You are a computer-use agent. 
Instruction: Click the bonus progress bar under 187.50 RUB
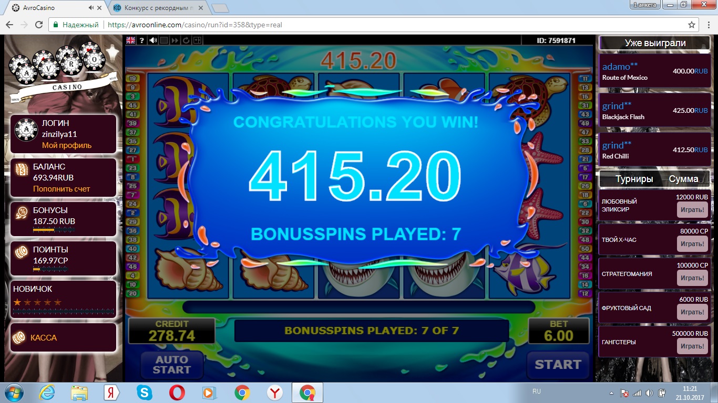pos(54,229)
